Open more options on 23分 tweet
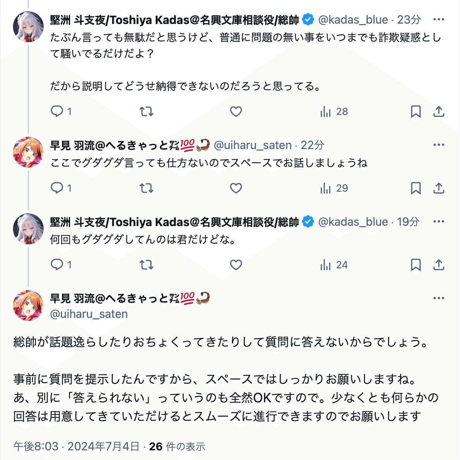 click(439, 19)
